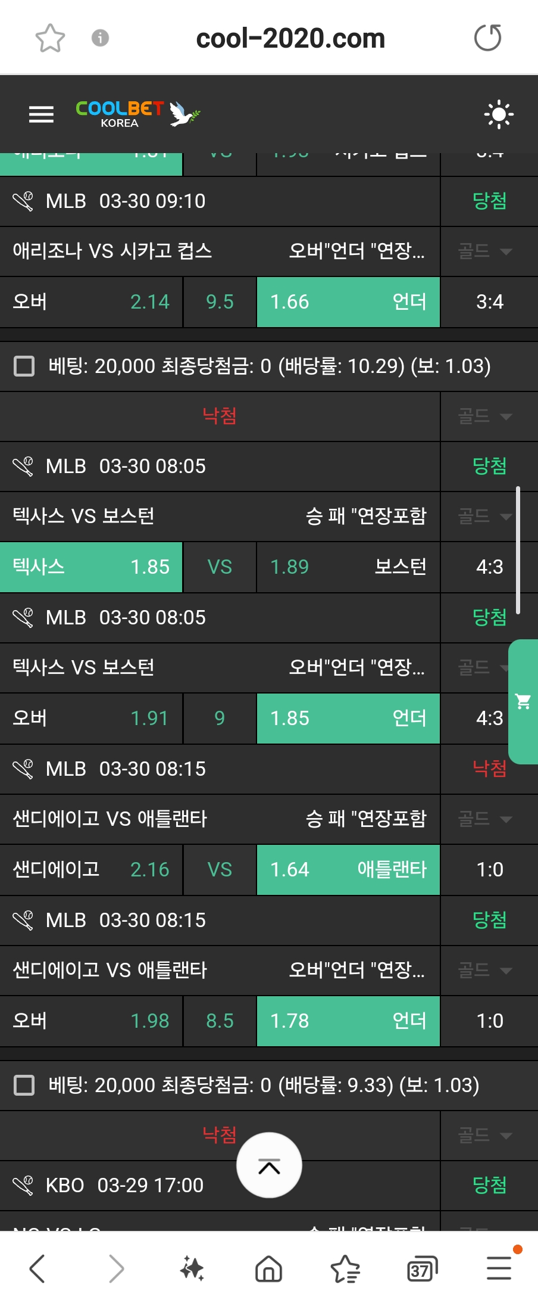The height and width of the screenshot is (1306, 538).
Task: Check the box for 배당률 10.29 bet slip
Action: 24,366
